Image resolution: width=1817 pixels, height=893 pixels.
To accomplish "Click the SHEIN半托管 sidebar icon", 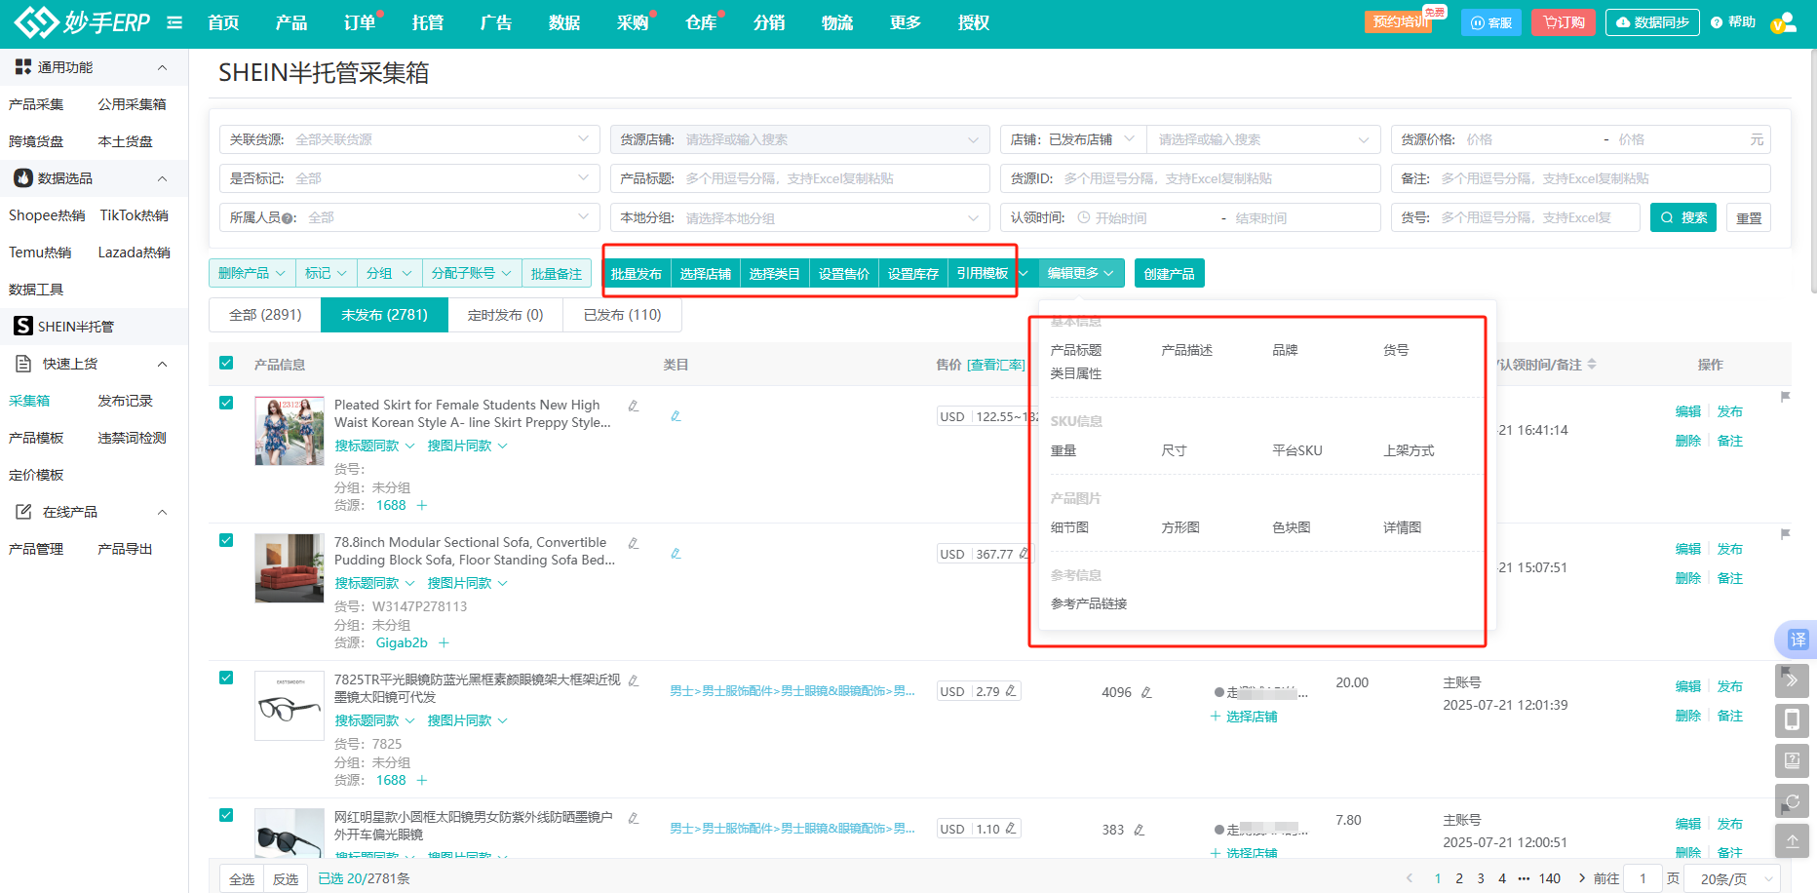I will (x=23, y=326).
